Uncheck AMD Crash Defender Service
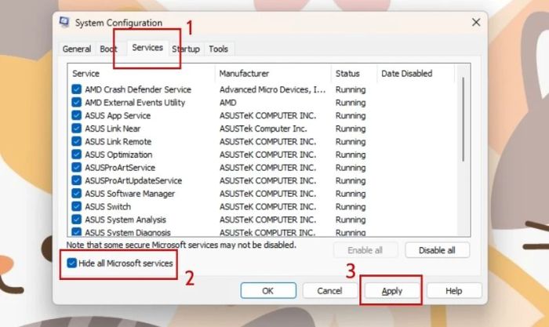 coord(76,89)
